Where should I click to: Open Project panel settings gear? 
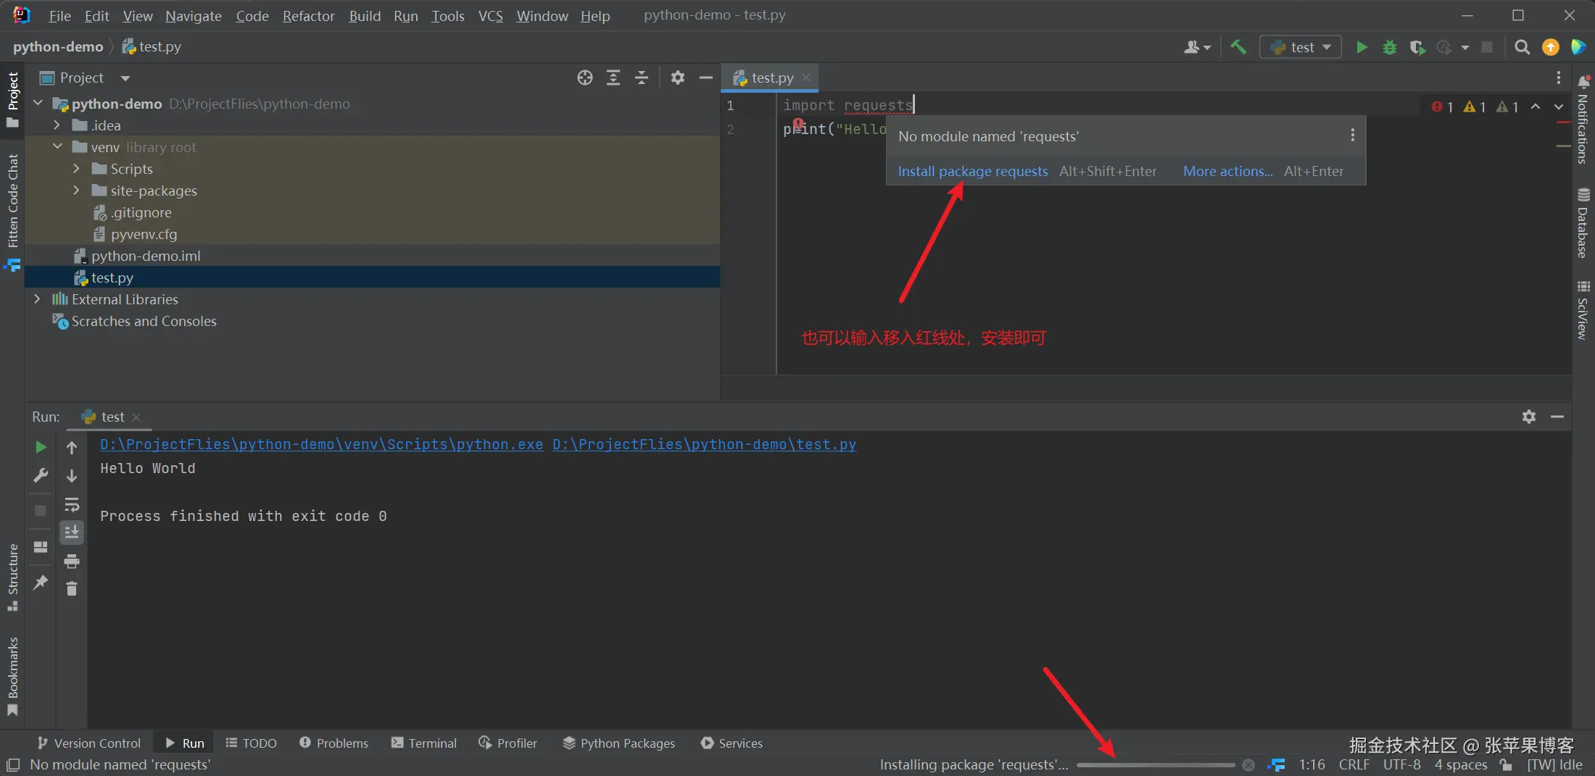(x=678, y=78)
